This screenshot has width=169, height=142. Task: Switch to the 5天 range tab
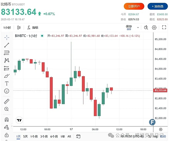pos(26,136)
